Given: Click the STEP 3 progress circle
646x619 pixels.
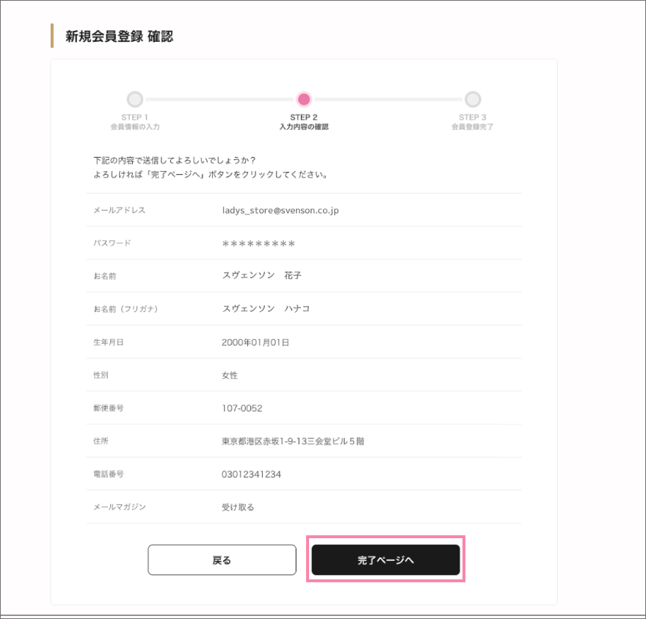Looking at the screenshot, I should [473, 99].
